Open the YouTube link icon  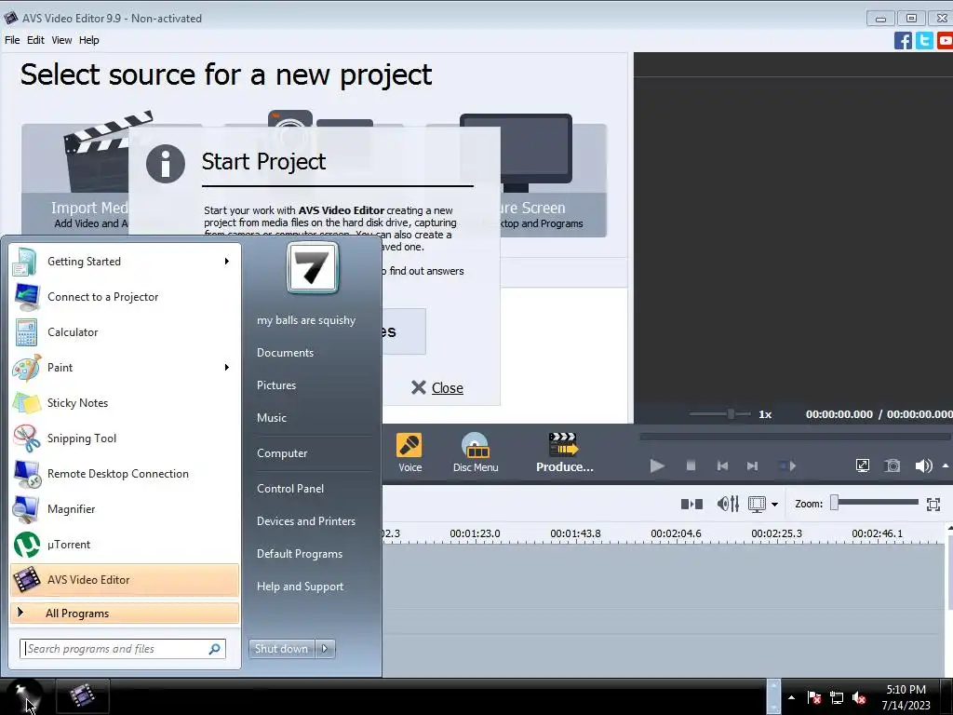point(945,41)
